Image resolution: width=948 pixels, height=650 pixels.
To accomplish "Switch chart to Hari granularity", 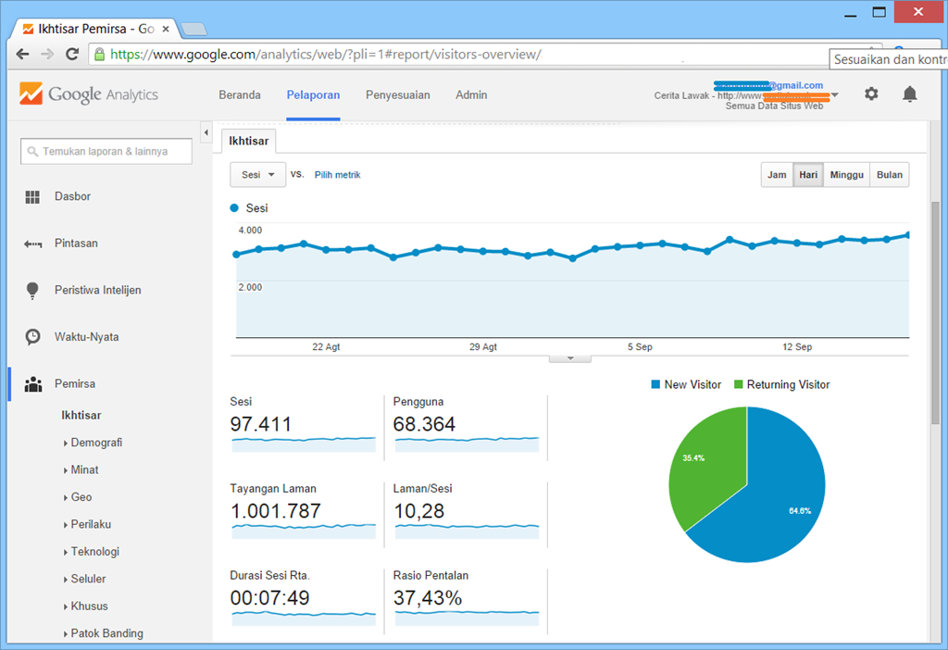I will (x=807, y=175).
